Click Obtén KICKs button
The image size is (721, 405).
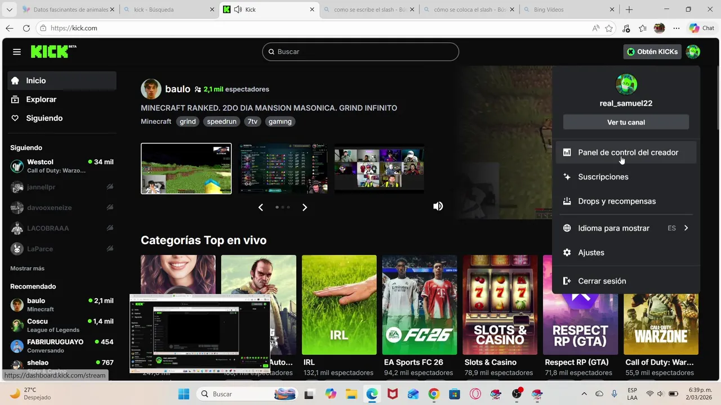coord(652,52)
